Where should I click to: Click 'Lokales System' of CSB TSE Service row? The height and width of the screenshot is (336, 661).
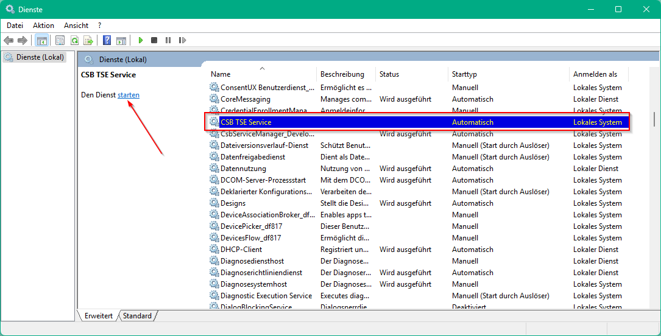tap(598, 122)
